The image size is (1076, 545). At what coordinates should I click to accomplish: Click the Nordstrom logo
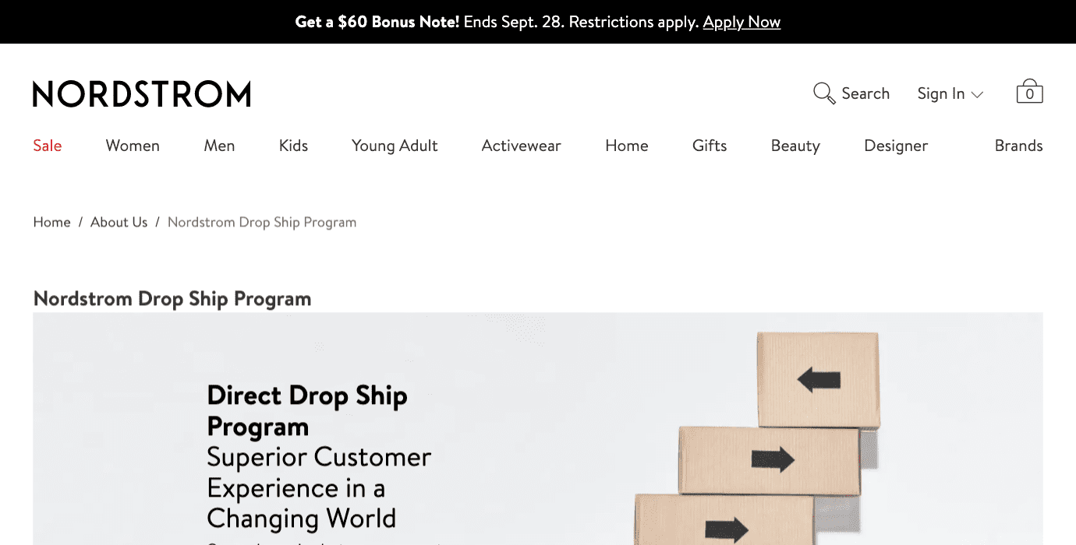141,93
